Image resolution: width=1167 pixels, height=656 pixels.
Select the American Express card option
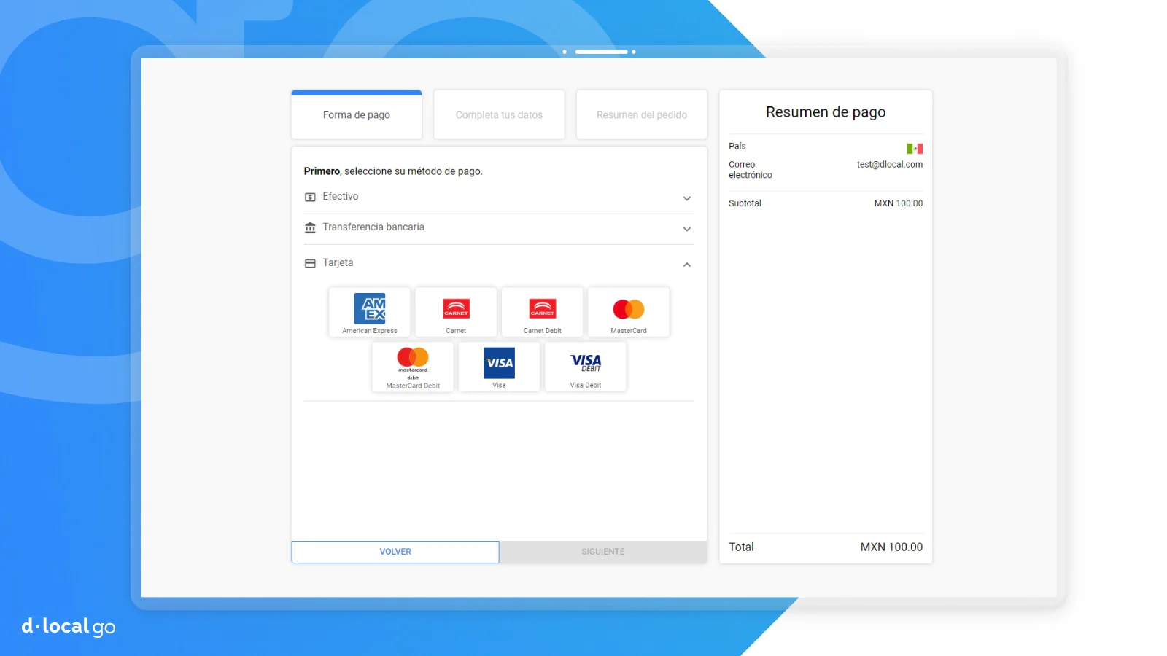pos(370,312)
